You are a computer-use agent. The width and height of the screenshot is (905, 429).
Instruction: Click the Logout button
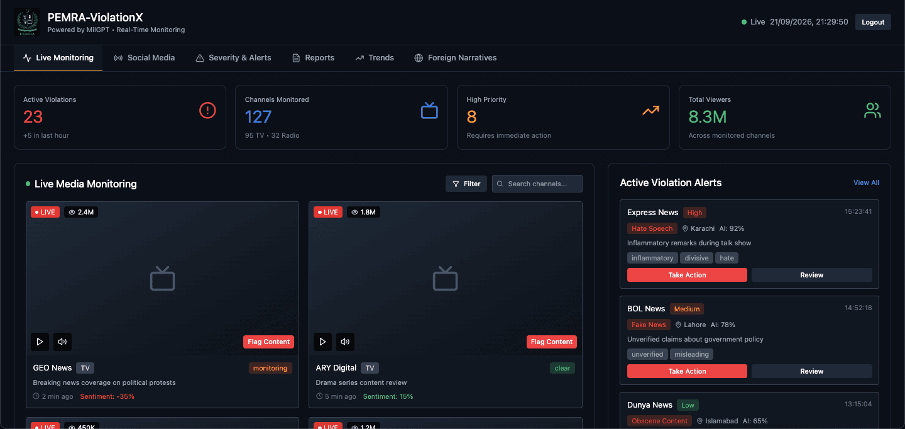click(873, 22)
